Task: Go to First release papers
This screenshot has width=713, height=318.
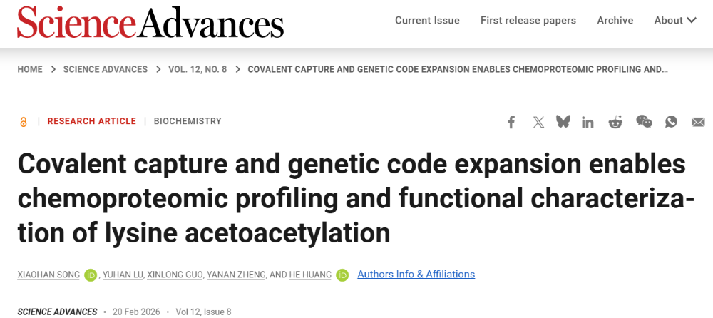Action: 528,20
